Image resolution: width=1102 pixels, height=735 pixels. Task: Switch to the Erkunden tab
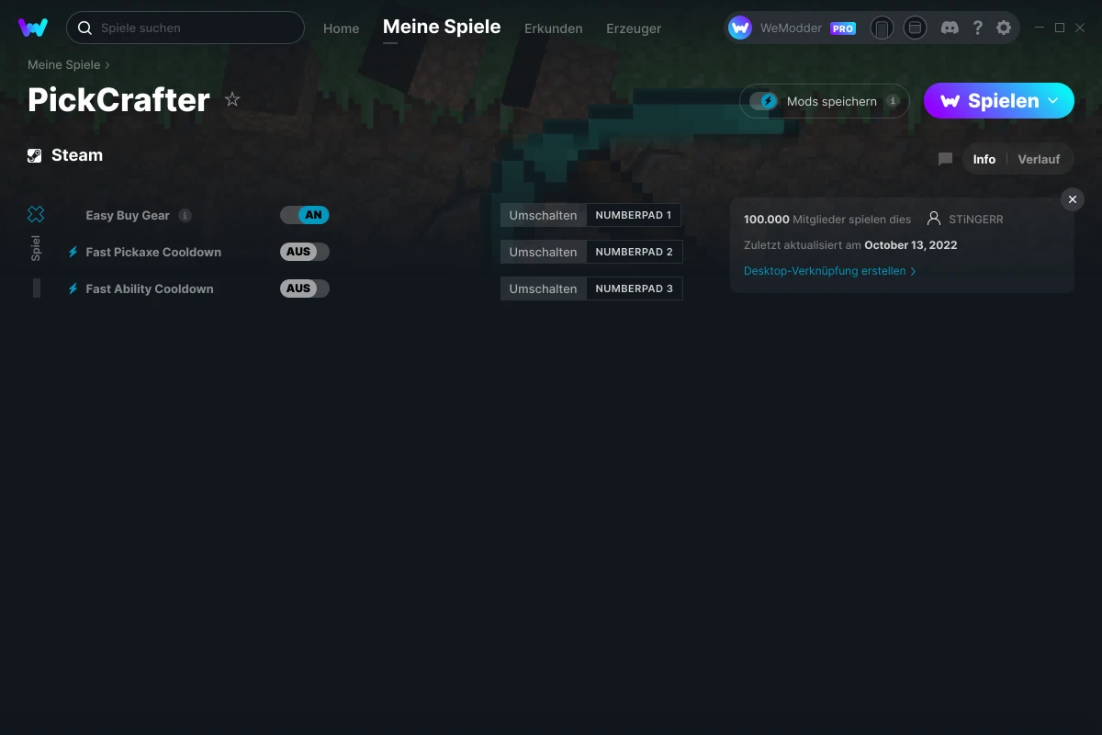pyautogui.click(x=554, y=28)
